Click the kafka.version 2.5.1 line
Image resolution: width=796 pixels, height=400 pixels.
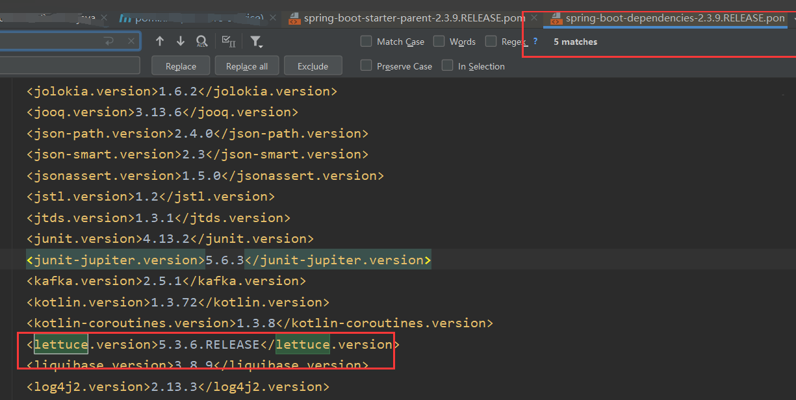point(166,281)
